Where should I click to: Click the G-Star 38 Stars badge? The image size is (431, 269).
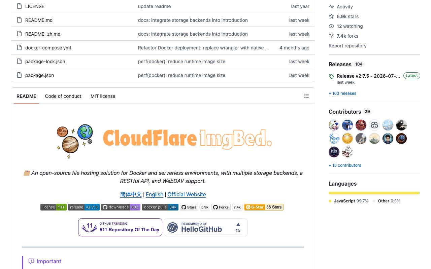click(264, 207)
